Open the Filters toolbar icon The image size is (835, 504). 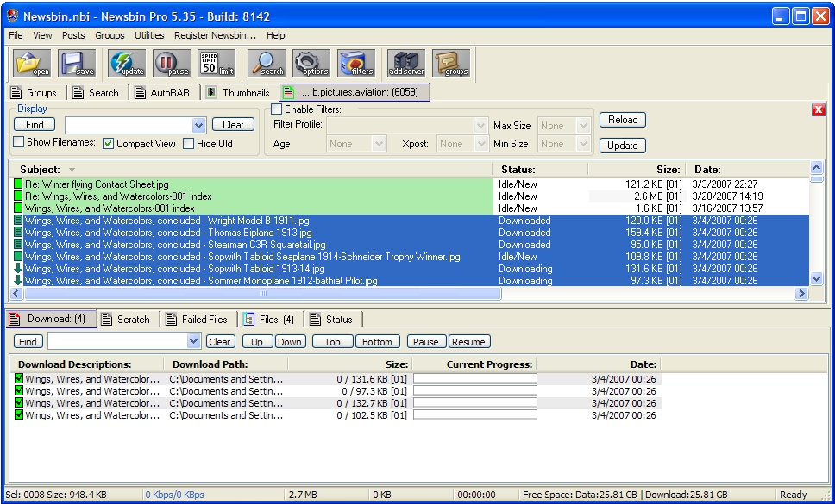point(355,63)
